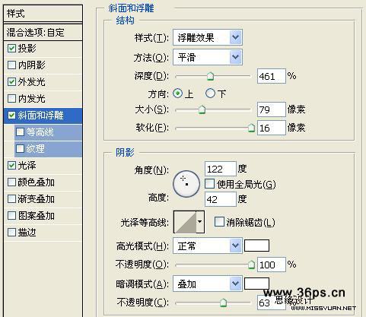Tick the 消除锯齿 anti-alias checkbox

click(219, 222)
